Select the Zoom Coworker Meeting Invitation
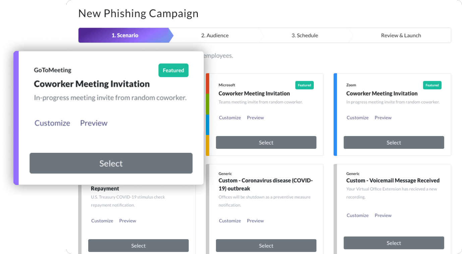Screen dimensions: 462x254 394,142
